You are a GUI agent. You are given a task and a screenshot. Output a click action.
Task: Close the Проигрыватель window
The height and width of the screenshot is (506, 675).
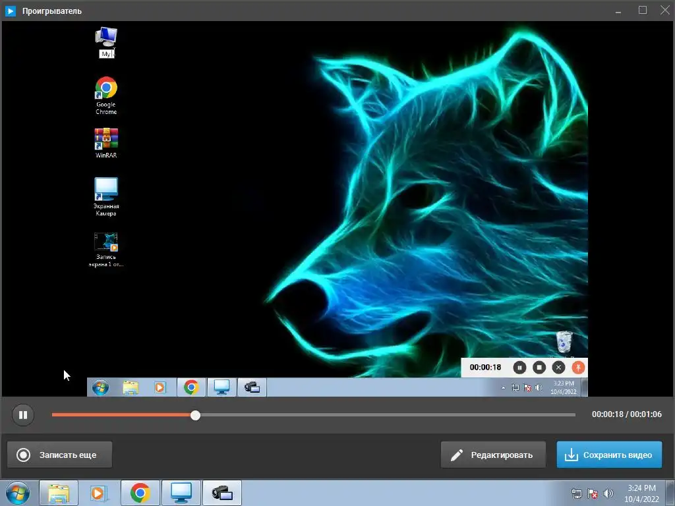[x=665, y=11]
